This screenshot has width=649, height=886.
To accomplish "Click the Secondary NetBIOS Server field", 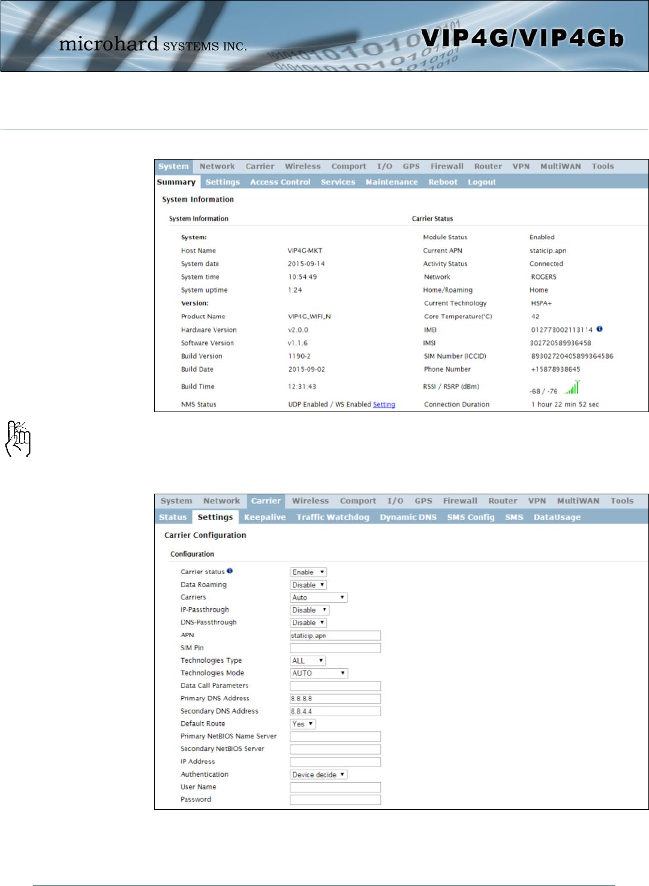I will (335, 749).
